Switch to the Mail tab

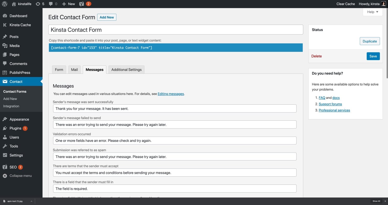[74, 70]
